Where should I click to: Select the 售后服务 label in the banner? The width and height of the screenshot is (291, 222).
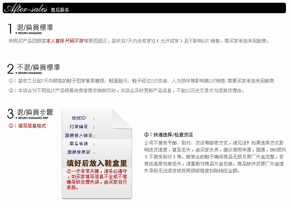tap(60, 10)
